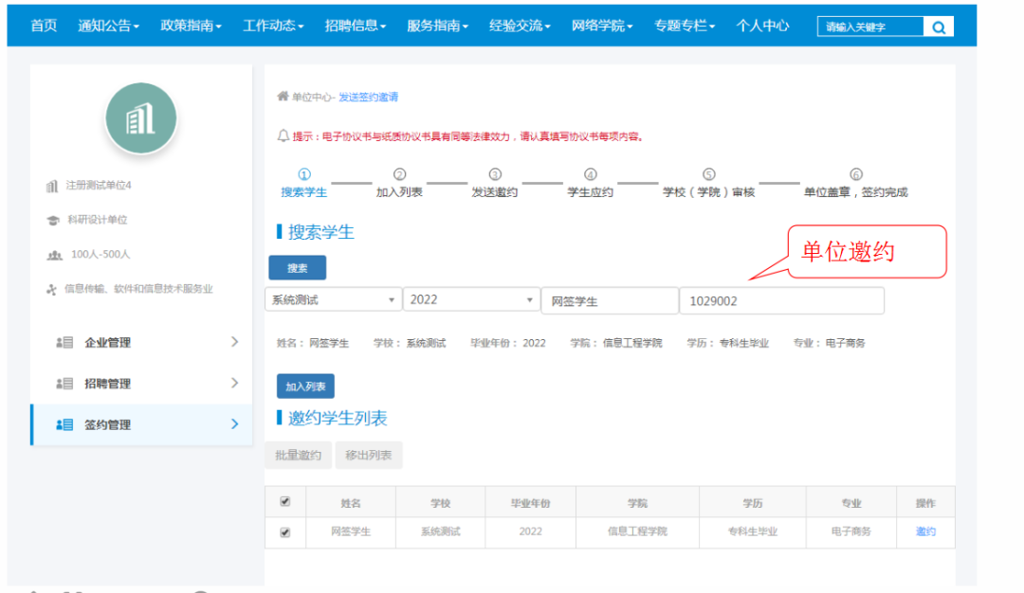Click the 专科生毕业 table cell
The height and width of the screenshot is (593, 1024).
[752, 531]
